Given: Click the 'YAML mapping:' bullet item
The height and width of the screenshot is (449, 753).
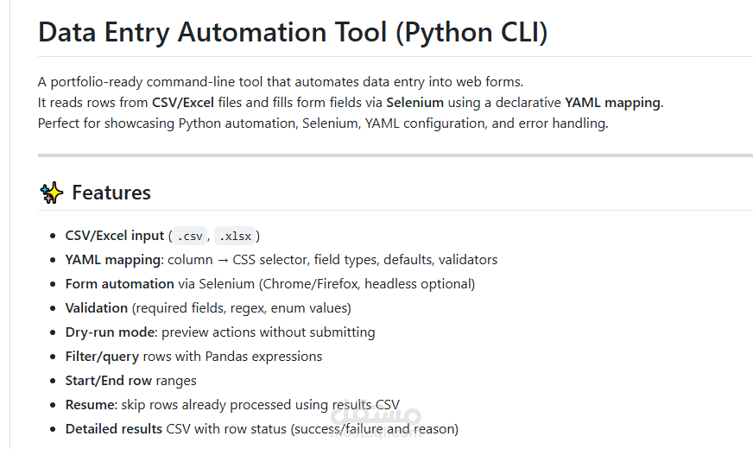Looking at the screenshot, I should [281, 260].
